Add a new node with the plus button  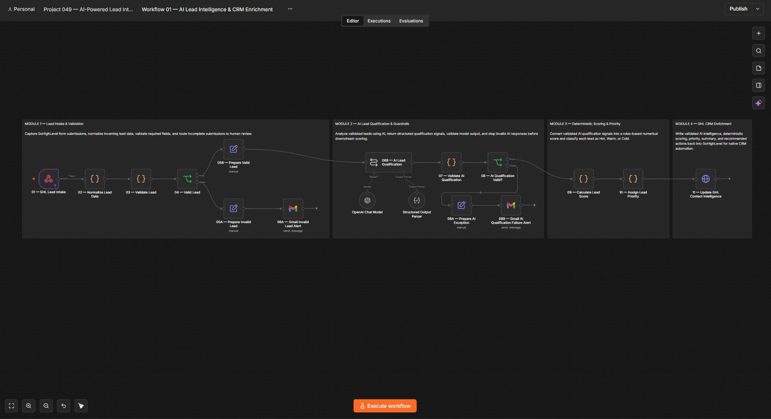759,34
